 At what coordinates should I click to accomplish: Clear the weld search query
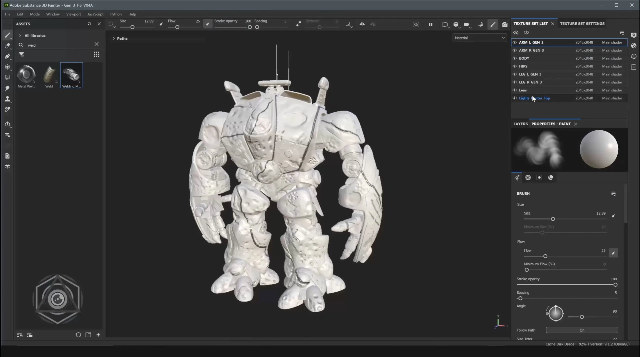(x=96, y=44)
